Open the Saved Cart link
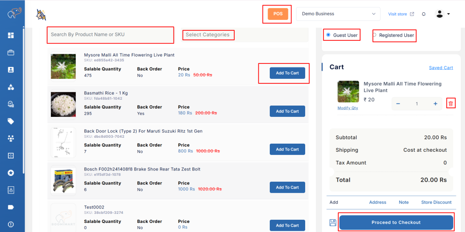Viewport: 465px width, 232px height. pyautogui.click(x=441, y=68)
